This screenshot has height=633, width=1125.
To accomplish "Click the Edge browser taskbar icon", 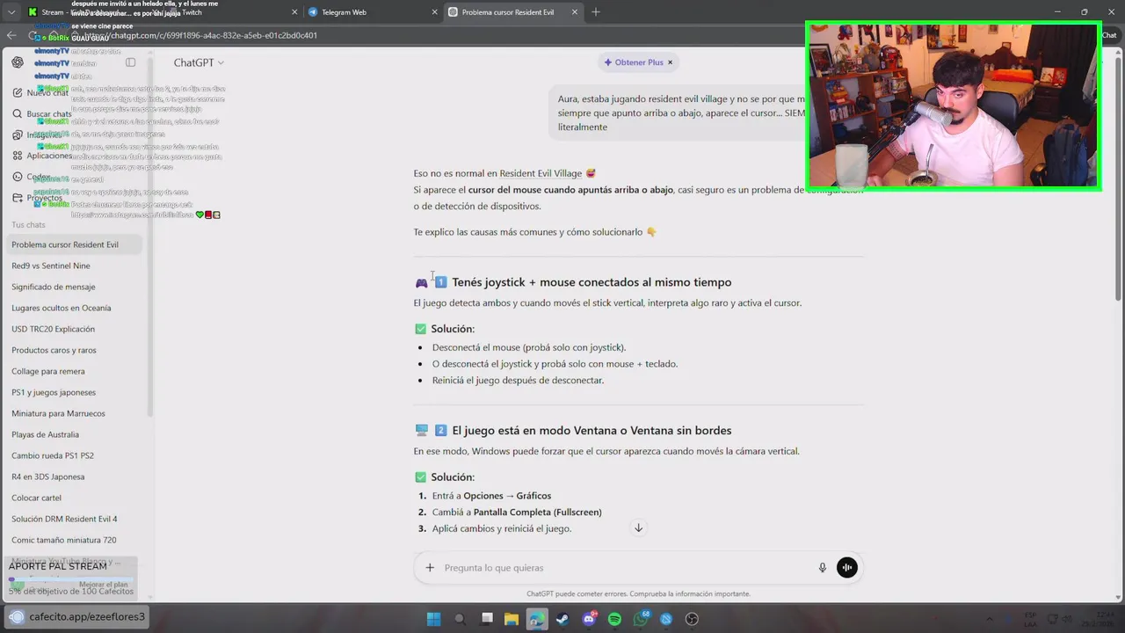I will tap(537, 619).
